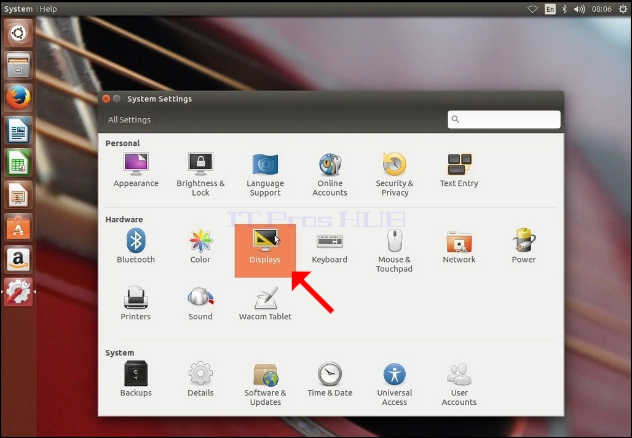Launch LibreOffice Impress from dock
This screenshot has width=632, height=438.
click(x=18, y=195)
